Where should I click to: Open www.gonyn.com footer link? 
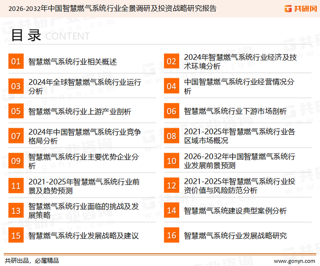pos(294,261)
